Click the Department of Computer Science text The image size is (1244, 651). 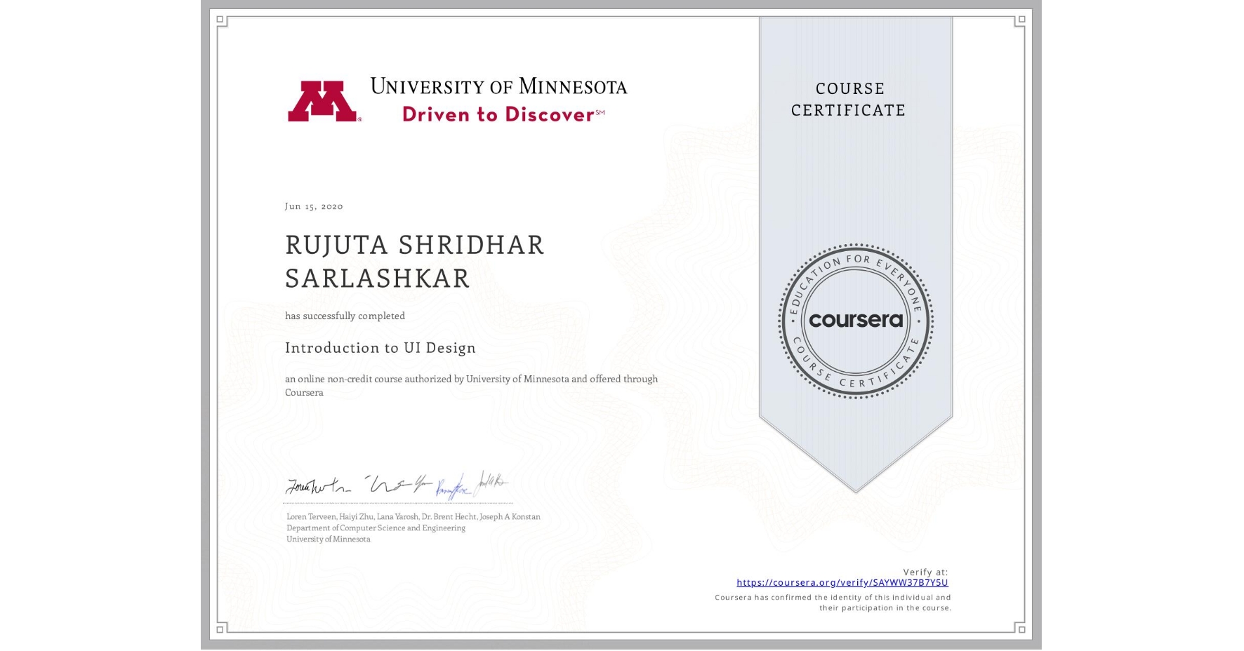tap(375, 528)
